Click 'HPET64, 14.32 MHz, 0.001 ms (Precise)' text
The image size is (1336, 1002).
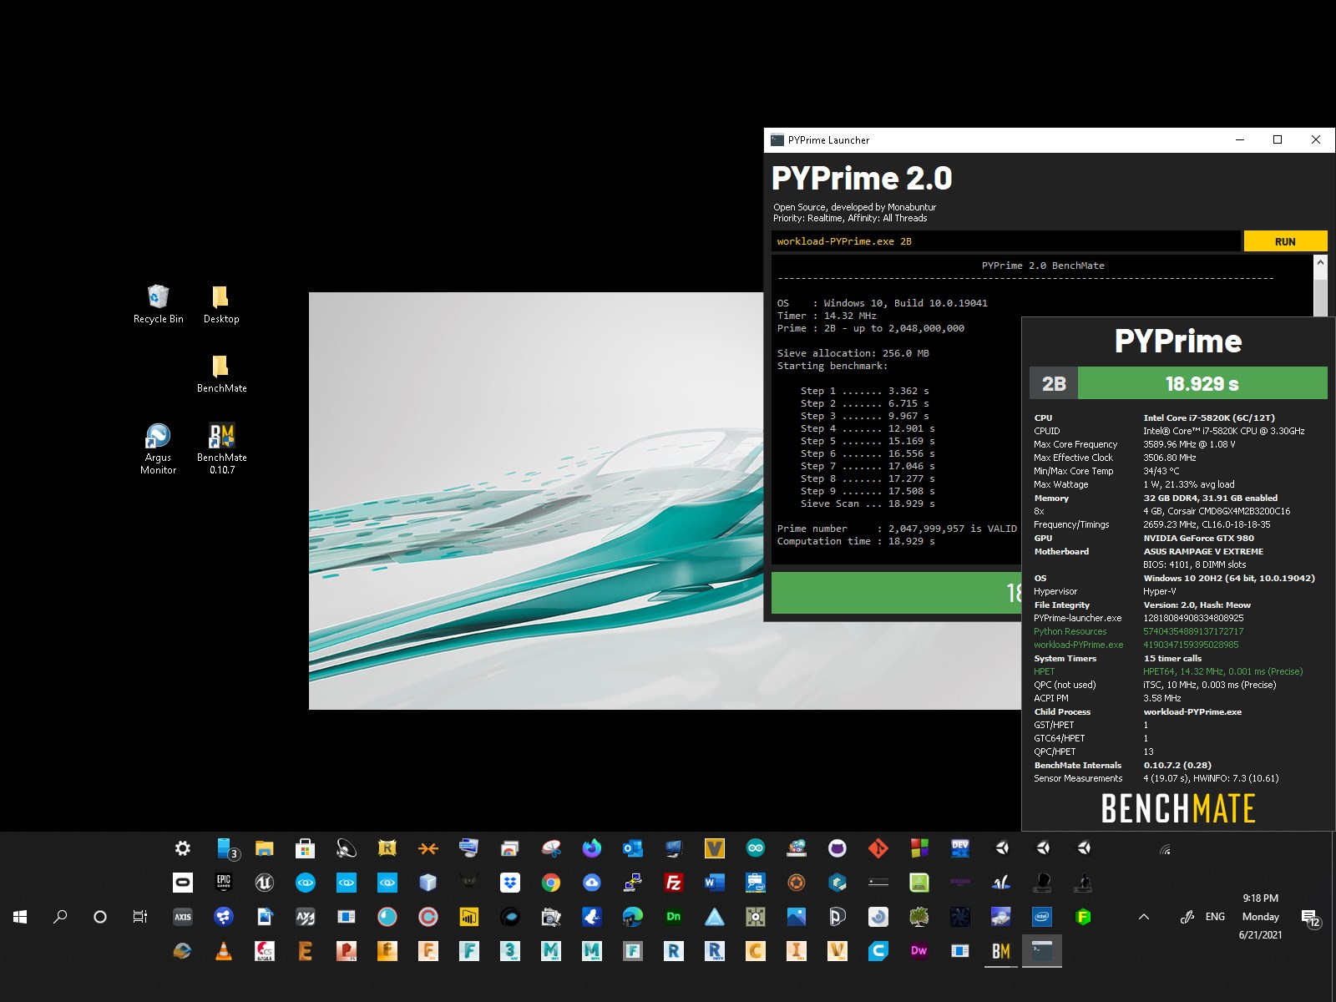[x=1222, y=671]
